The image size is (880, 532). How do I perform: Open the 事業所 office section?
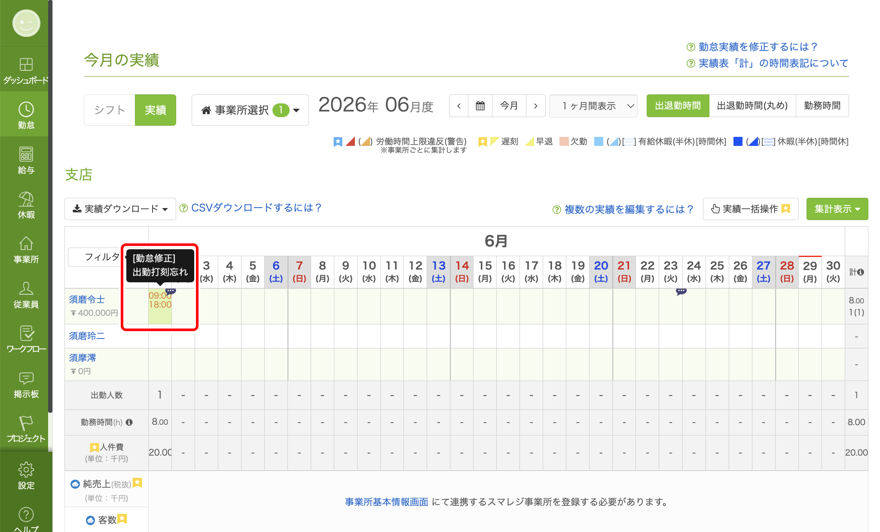(x=26, y=250)
